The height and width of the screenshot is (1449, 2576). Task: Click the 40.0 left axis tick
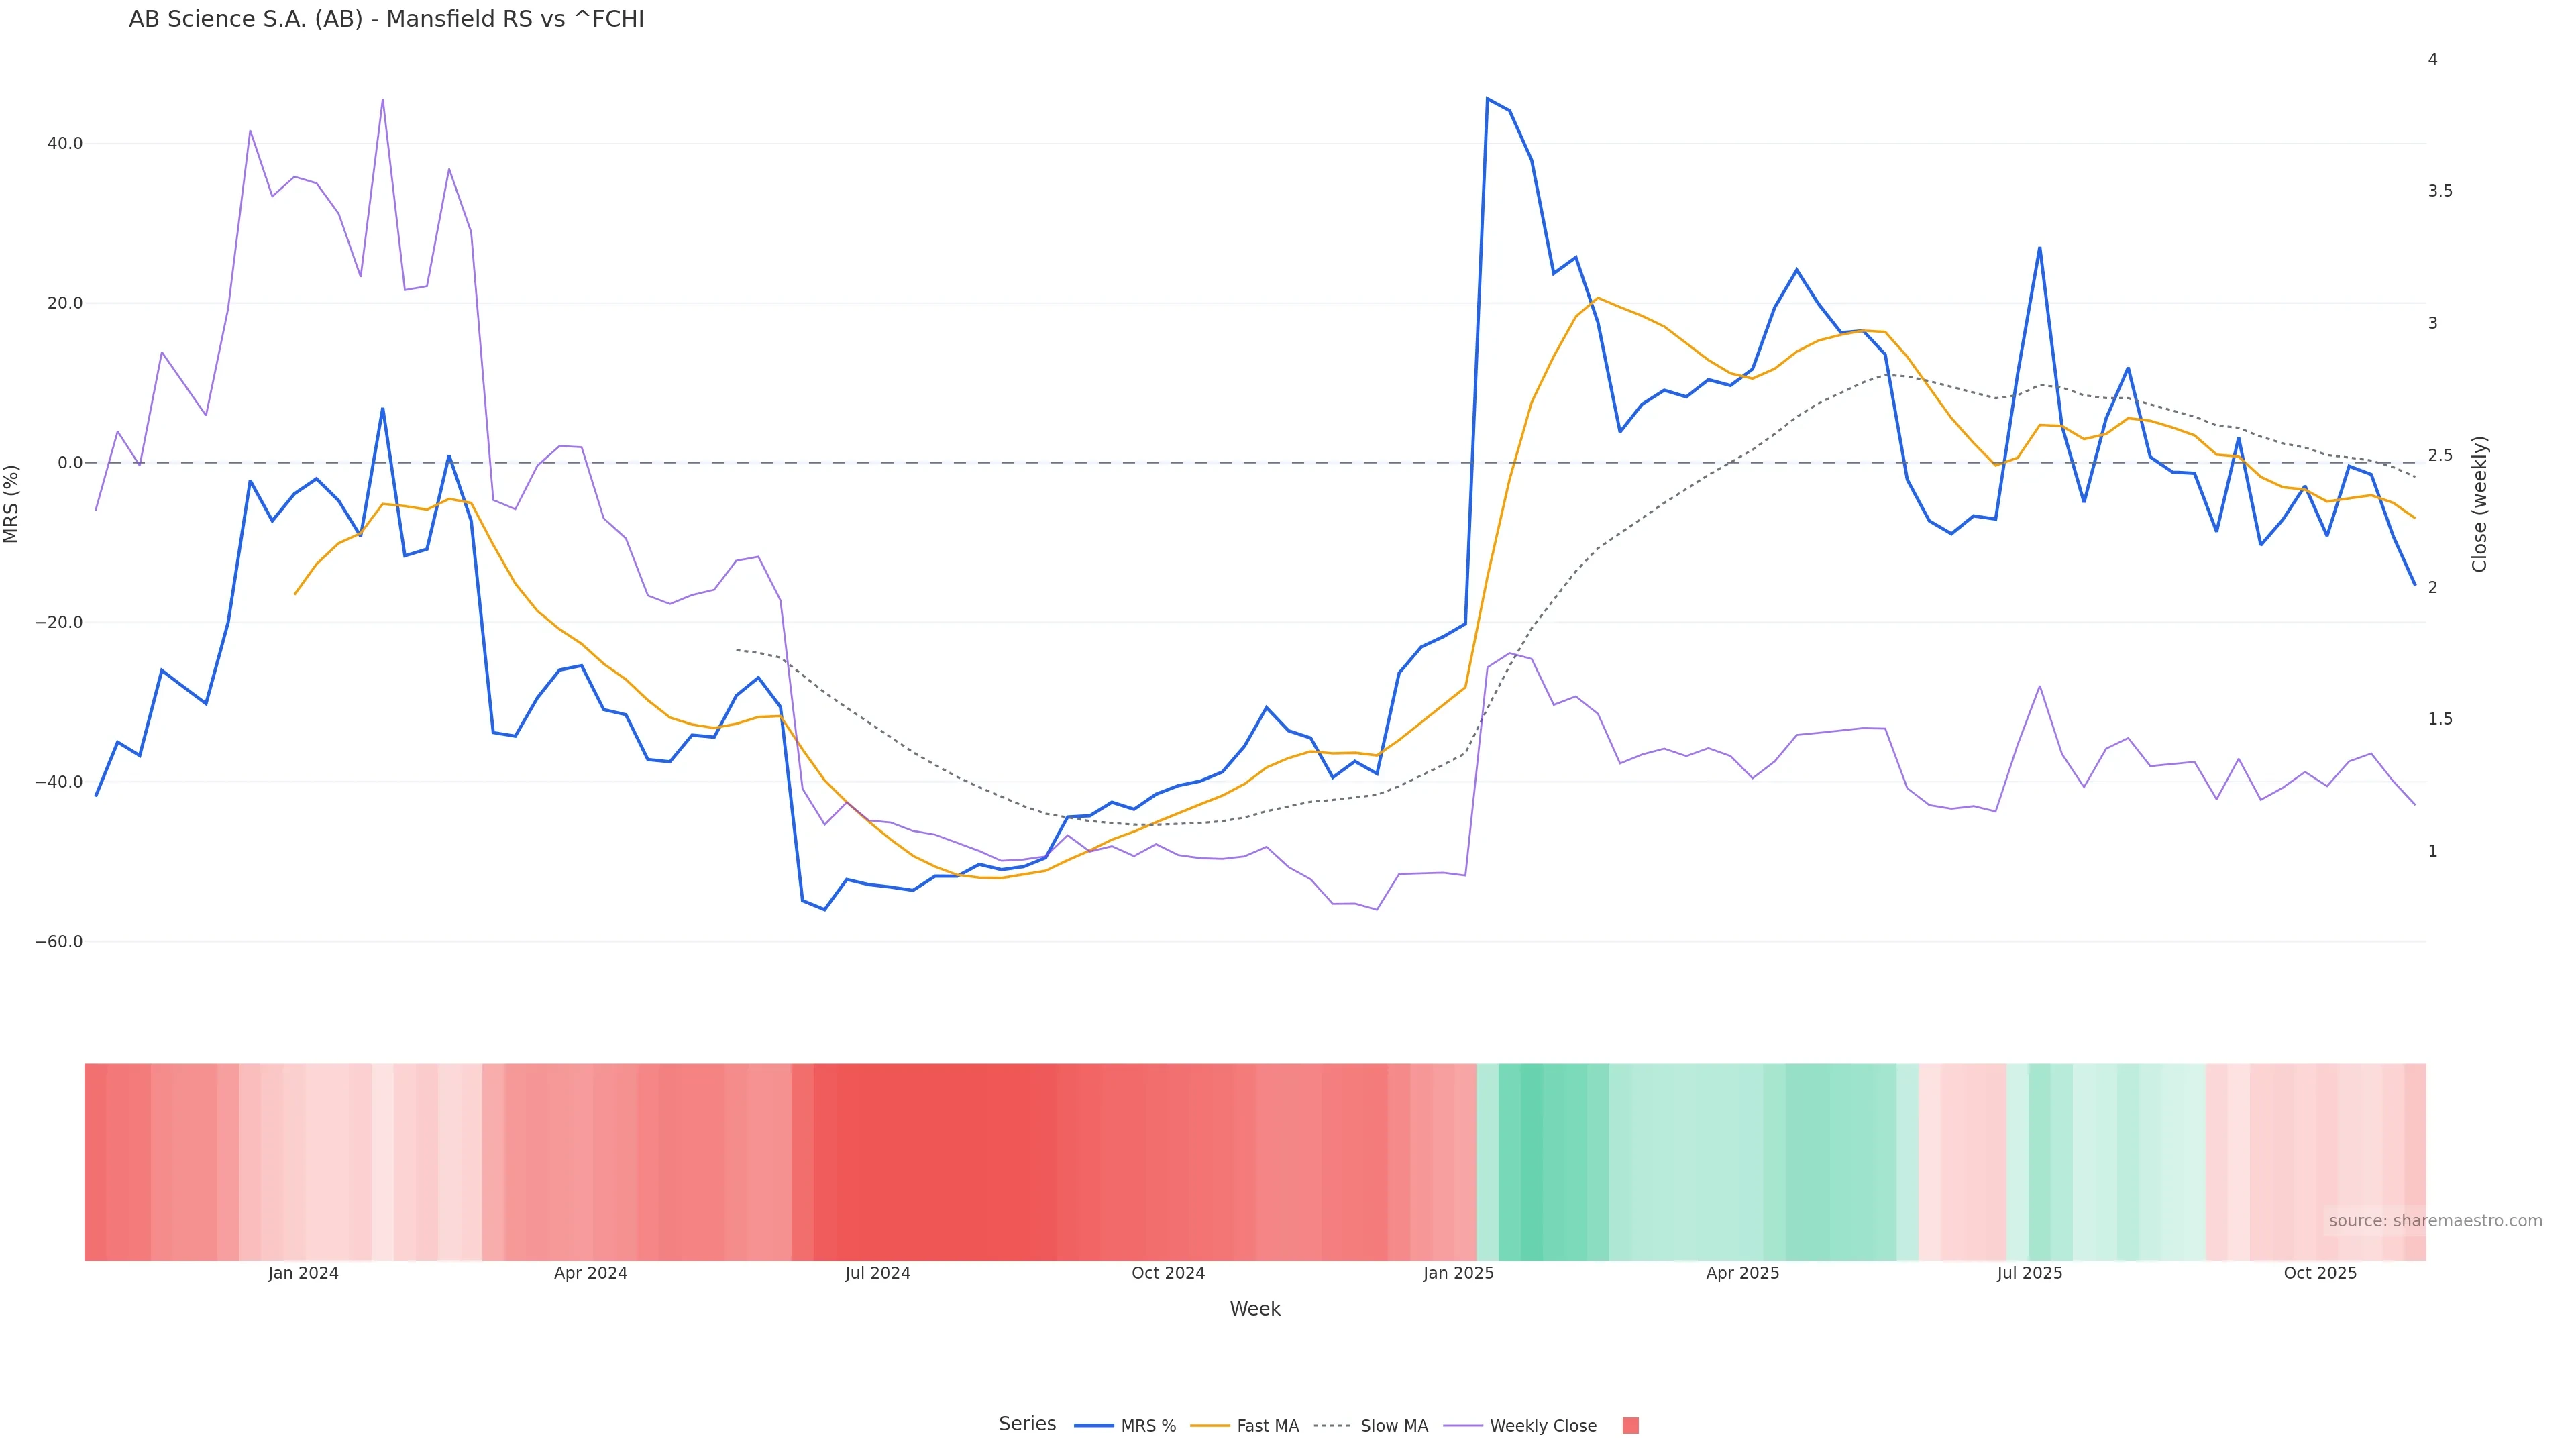click(65, 143)
